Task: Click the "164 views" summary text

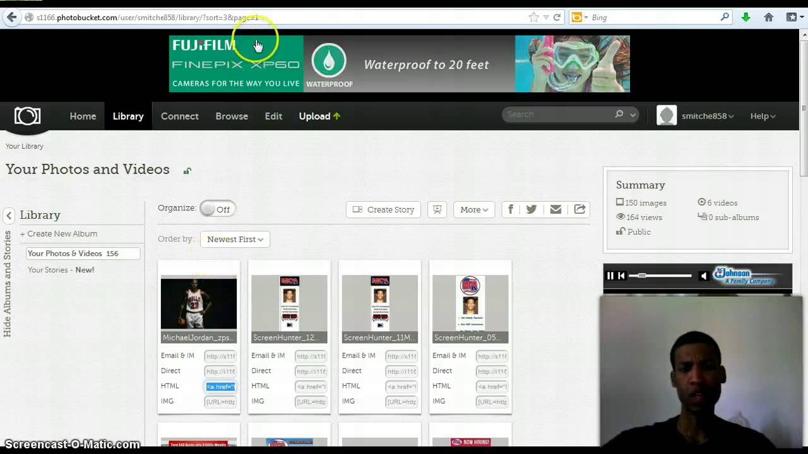Action: click(639, 218)
